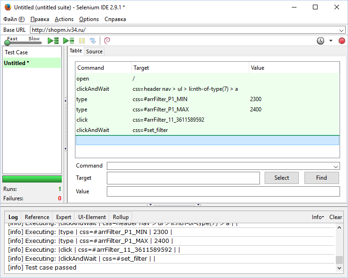Collapse log pane with right splitter arrow
This screenshot has height=278, width=348.
(x=198, y=205)
